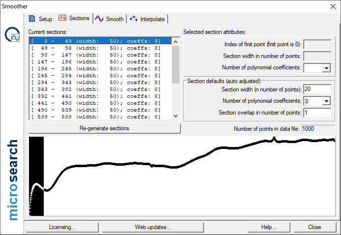Viewport: 341px width, 235px height.
Task: Select section row 0 - 49
Action: point(100,41)
